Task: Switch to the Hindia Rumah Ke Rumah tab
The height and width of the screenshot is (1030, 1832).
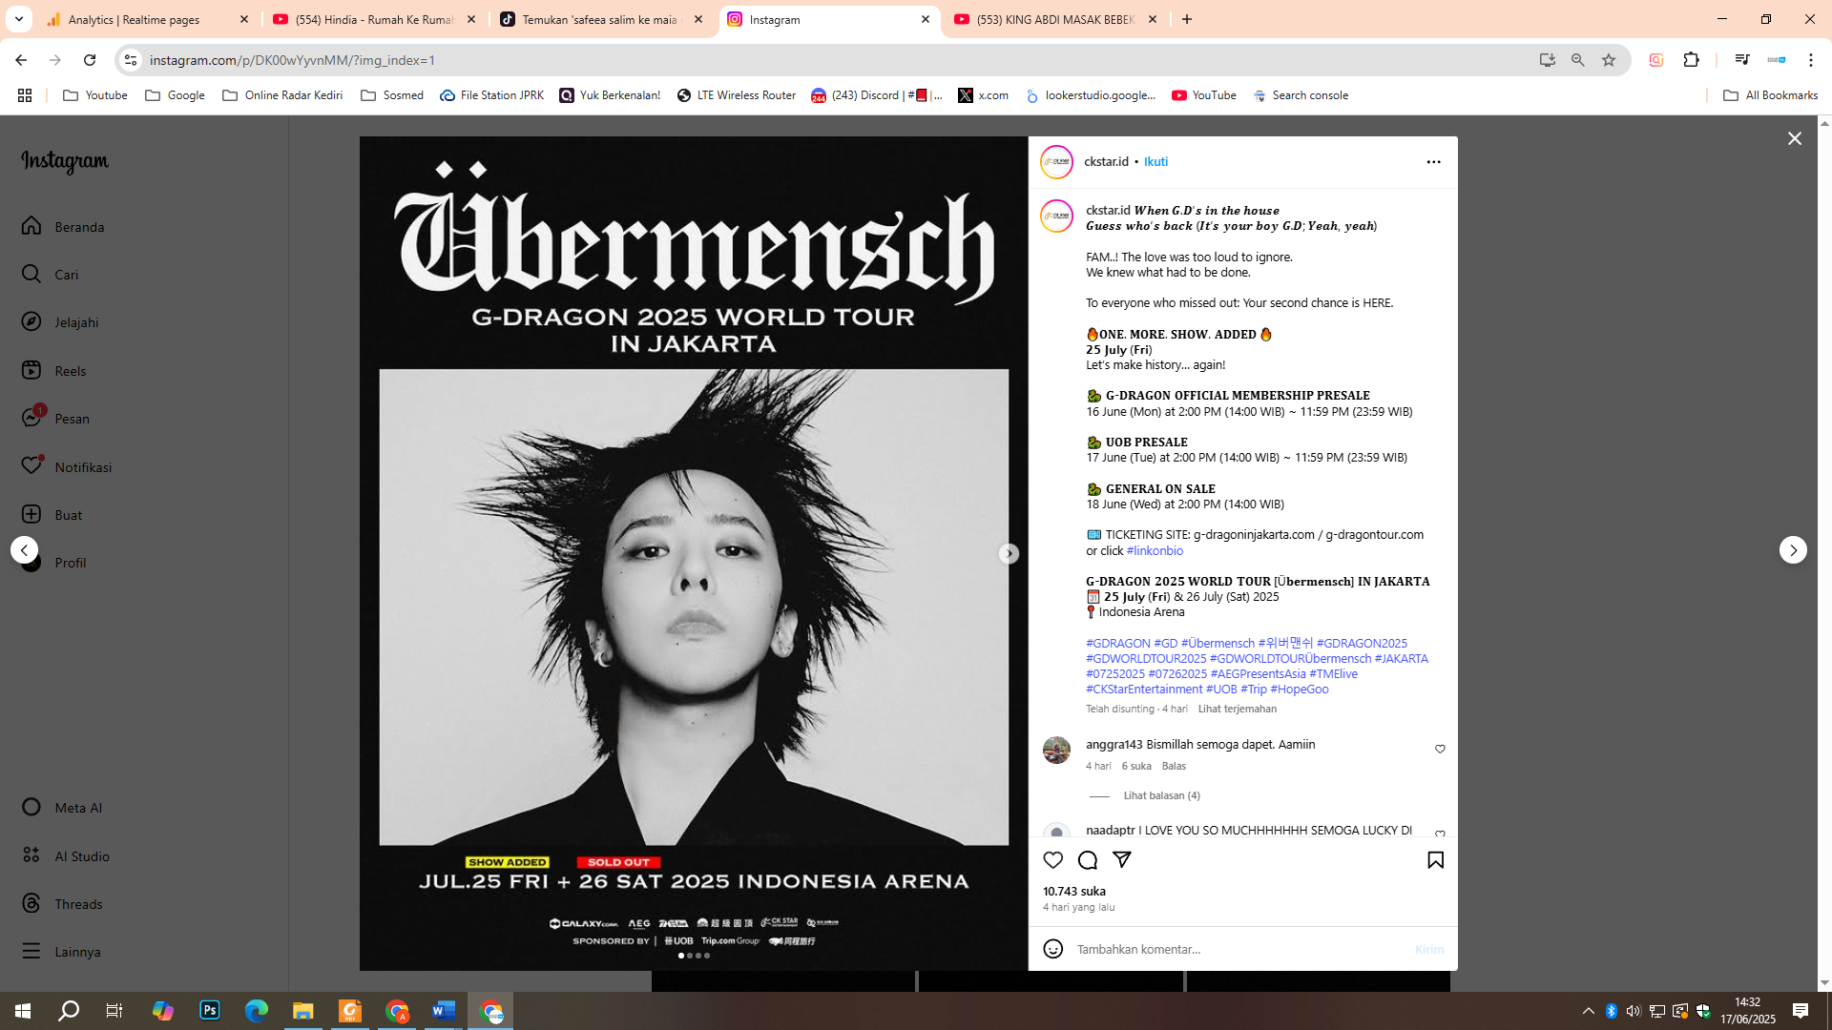Action: 374,19
